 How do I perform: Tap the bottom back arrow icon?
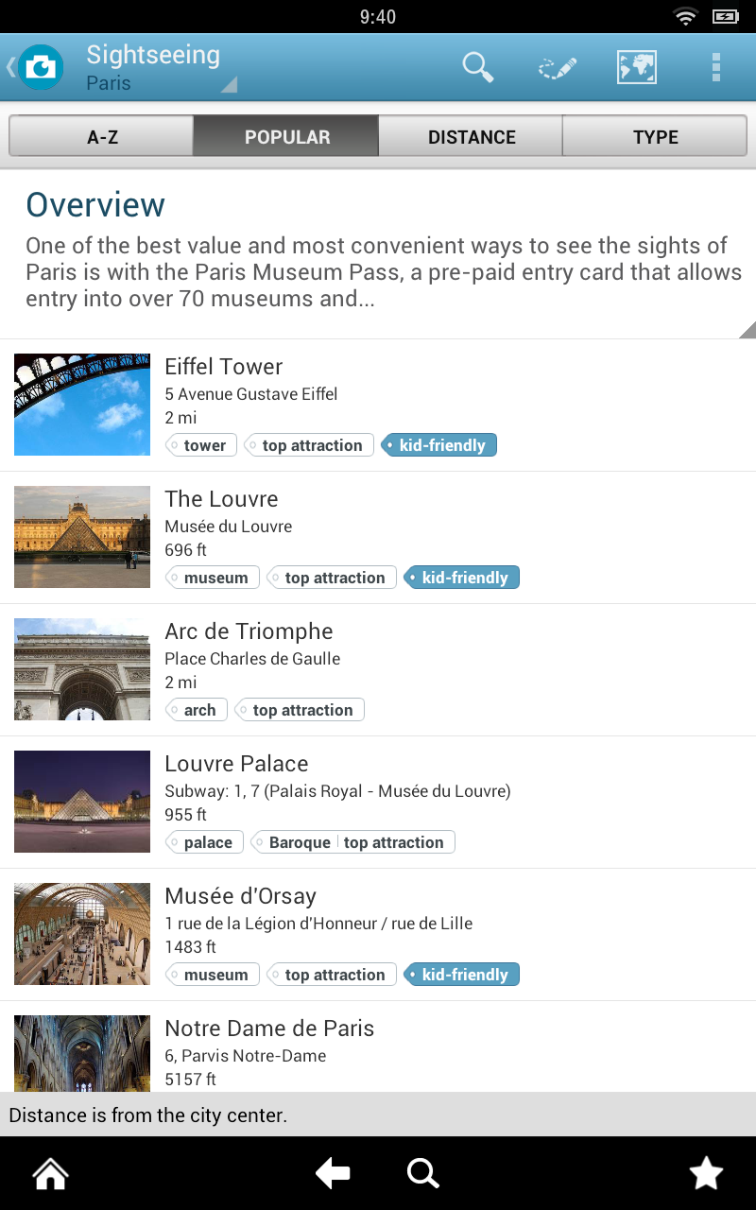[333, 1173]
